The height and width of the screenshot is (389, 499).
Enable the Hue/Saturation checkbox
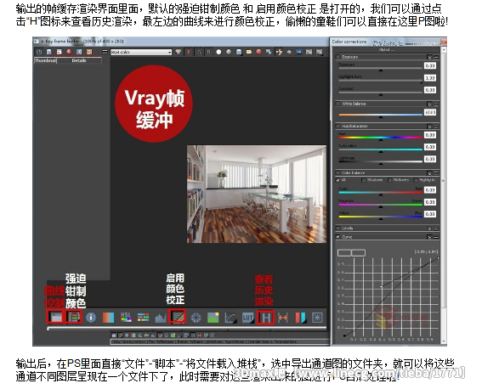pyautogui.click(x=338, y=126)
